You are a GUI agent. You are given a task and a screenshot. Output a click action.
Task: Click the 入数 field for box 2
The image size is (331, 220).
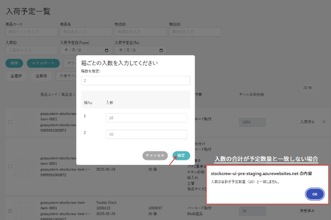coord(146,134)
